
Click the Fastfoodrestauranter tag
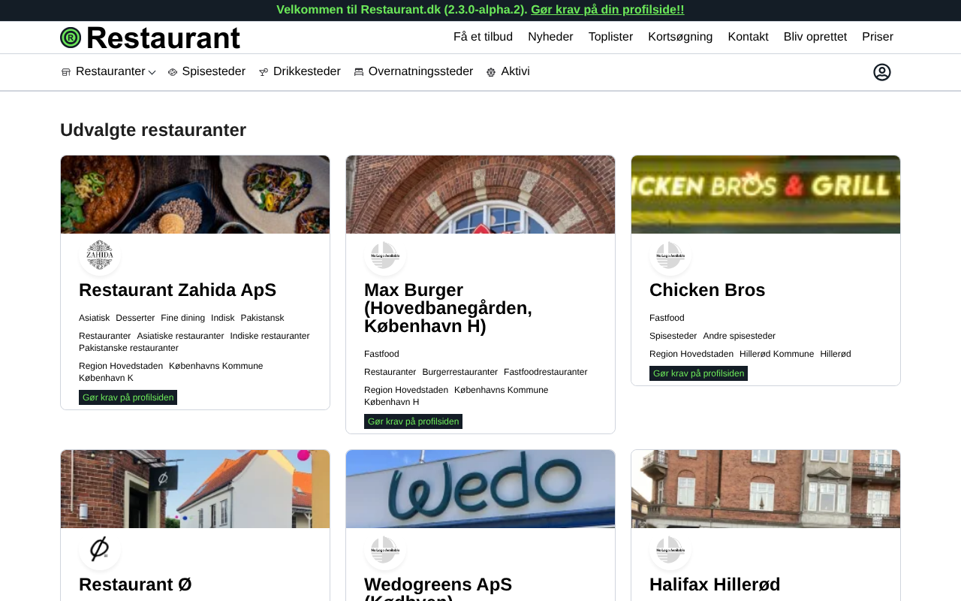tap(546, 372)
